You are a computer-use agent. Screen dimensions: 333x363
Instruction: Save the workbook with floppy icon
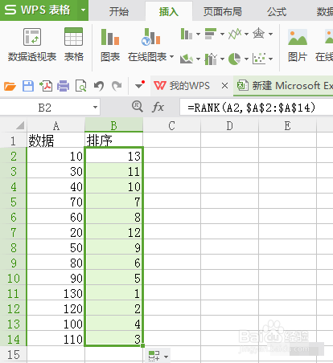tap(28, 86)
